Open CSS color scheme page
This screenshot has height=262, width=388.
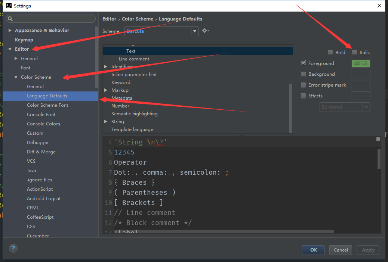tap(31, 227)
